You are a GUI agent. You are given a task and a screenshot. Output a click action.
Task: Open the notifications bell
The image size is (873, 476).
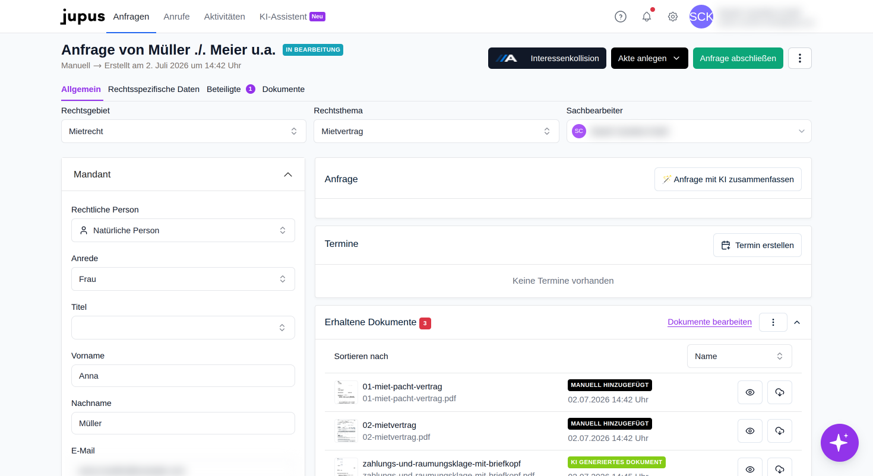pos(647,17)
